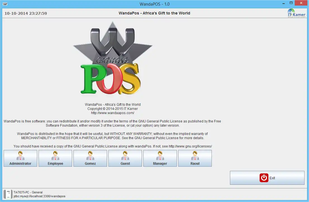The width and height of the screenshot is (309, 202).
Task: Click the Exit button
Action: [267, 178]
